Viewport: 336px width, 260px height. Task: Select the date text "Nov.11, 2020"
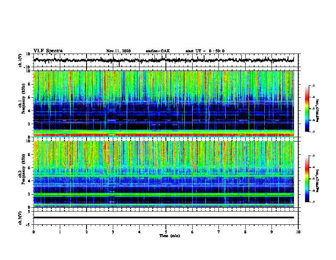click(x=118, y=51)
